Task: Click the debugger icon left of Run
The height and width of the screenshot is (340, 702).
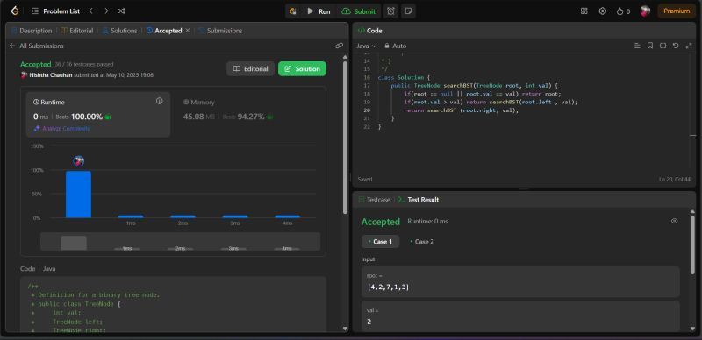Action: (293, 11)
